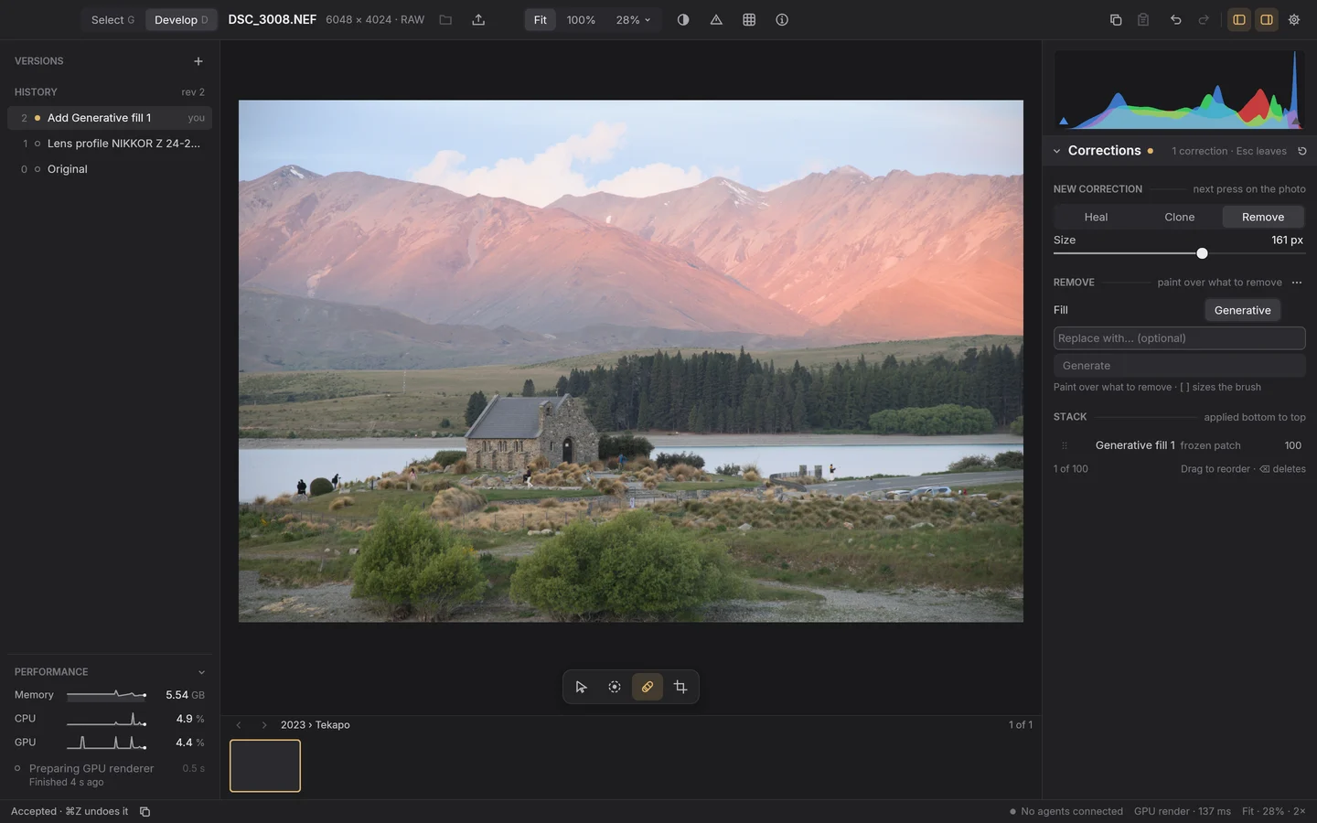Toggle the right sidebar panel
Viewport: 1317px width, 823px height.
[1267, 20]
